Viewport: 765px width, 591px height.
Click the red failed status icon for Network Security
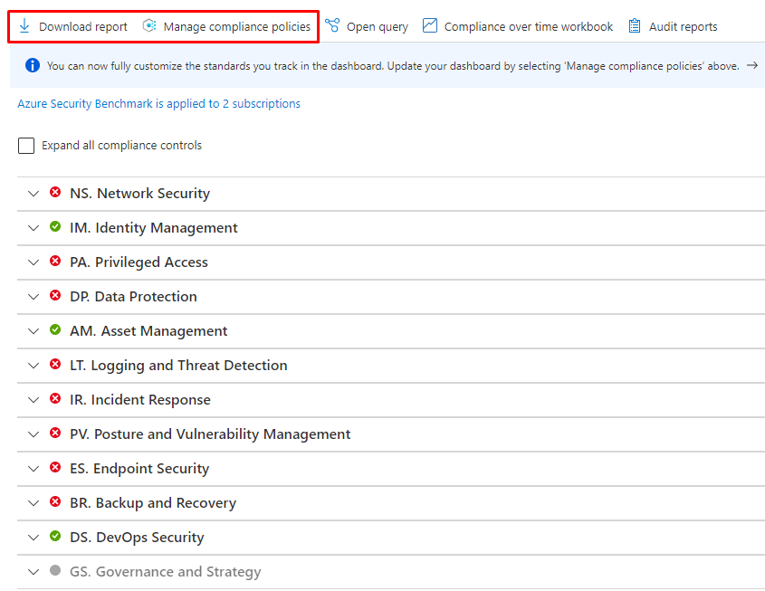click(x=55, y=193)
